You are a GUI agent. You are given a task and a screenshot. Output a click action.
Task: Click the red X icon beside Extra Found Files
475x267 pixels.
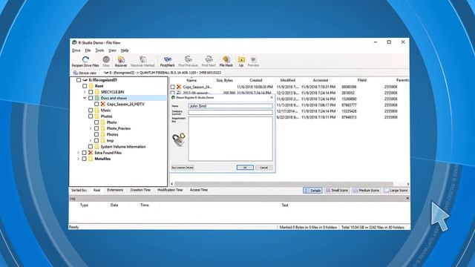(x=91, y=153)
